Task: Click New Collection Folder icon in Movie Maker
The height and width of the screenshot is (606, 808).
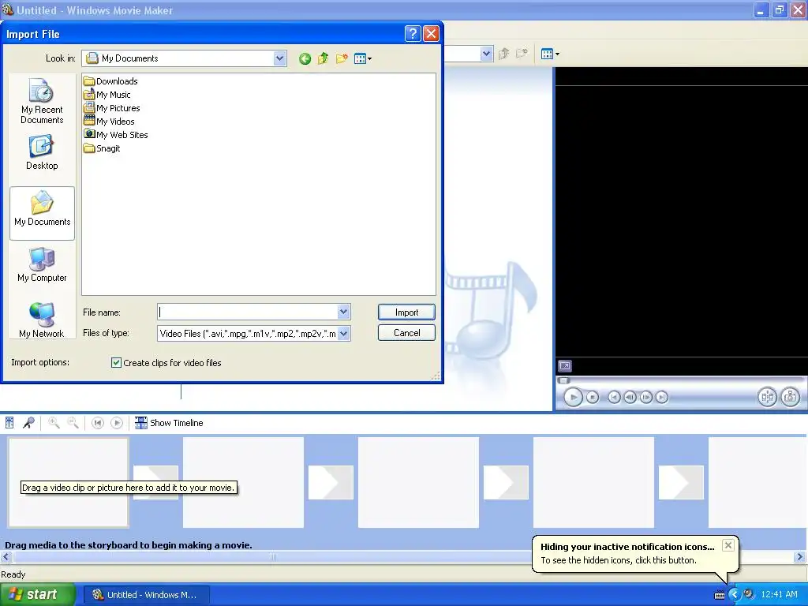Action: click(x=522, y=54)
